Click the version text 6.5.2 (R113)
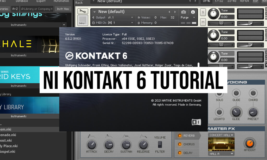 (x=73, y=39)
